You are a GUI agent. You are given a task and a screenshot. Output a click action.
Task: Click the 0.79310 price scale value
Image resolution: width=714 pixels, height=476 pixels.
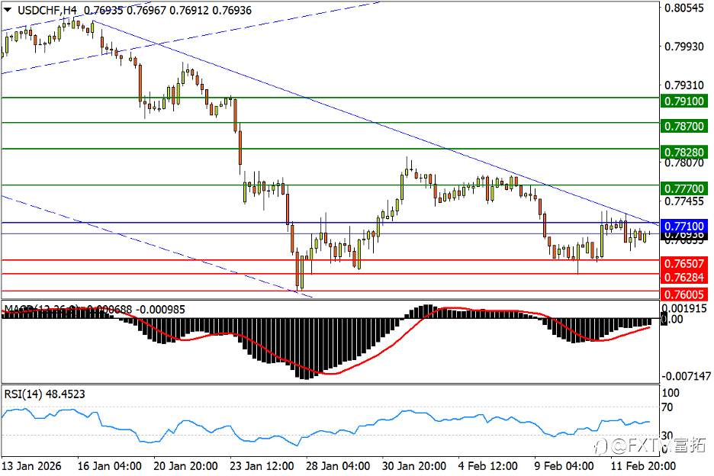[684, 85]
